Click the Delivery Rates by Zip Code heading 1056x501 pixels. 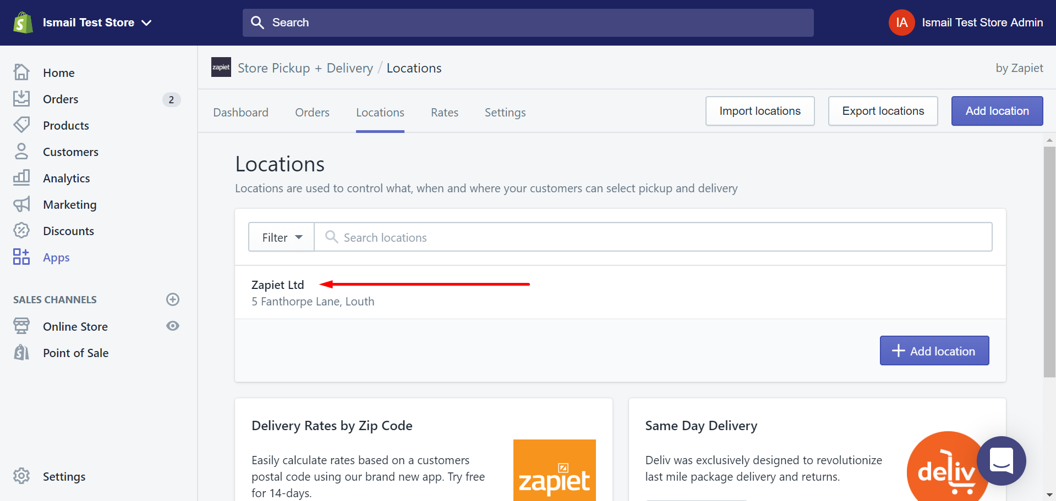tap(332, 425)
